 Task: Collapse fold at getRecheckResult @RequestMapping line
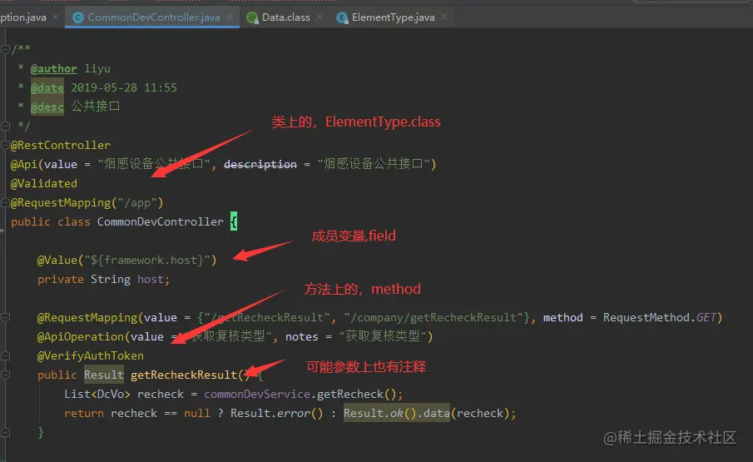coord(6,317)
